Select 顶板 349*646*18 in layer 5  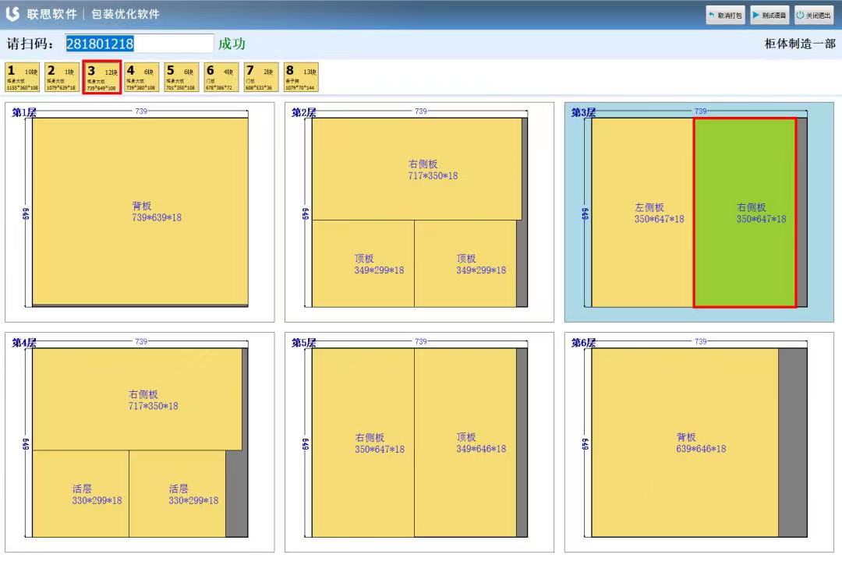click(x=465, y=443)
